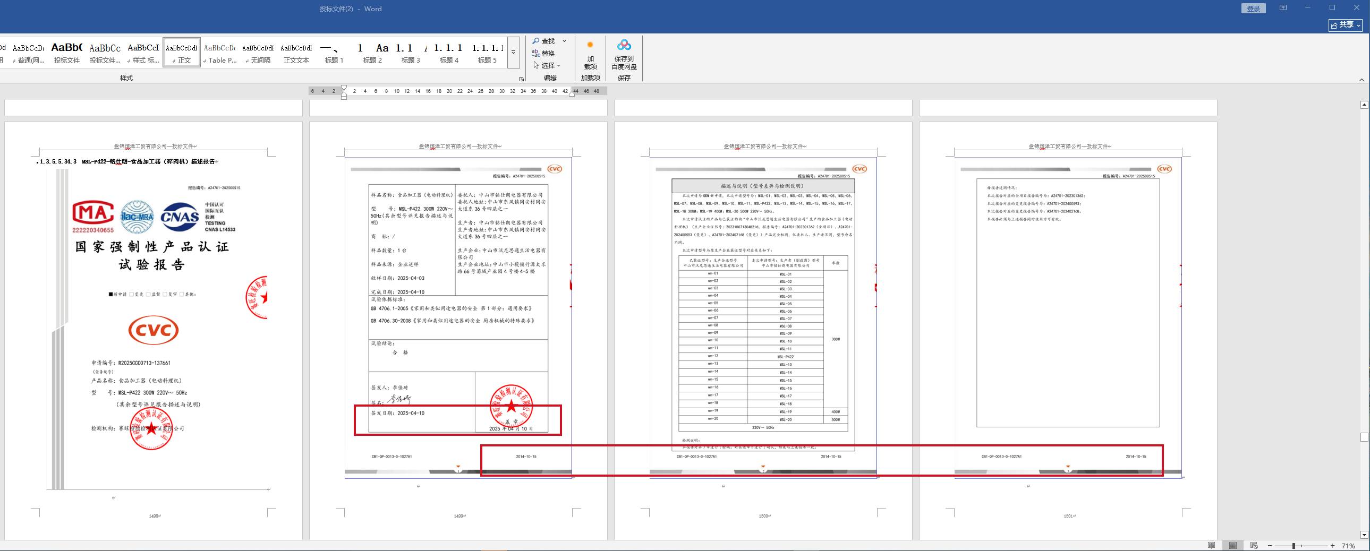This screenshot has width=1370, height=551.
Task: Apply the 正文文本 style
Action: 297,52
